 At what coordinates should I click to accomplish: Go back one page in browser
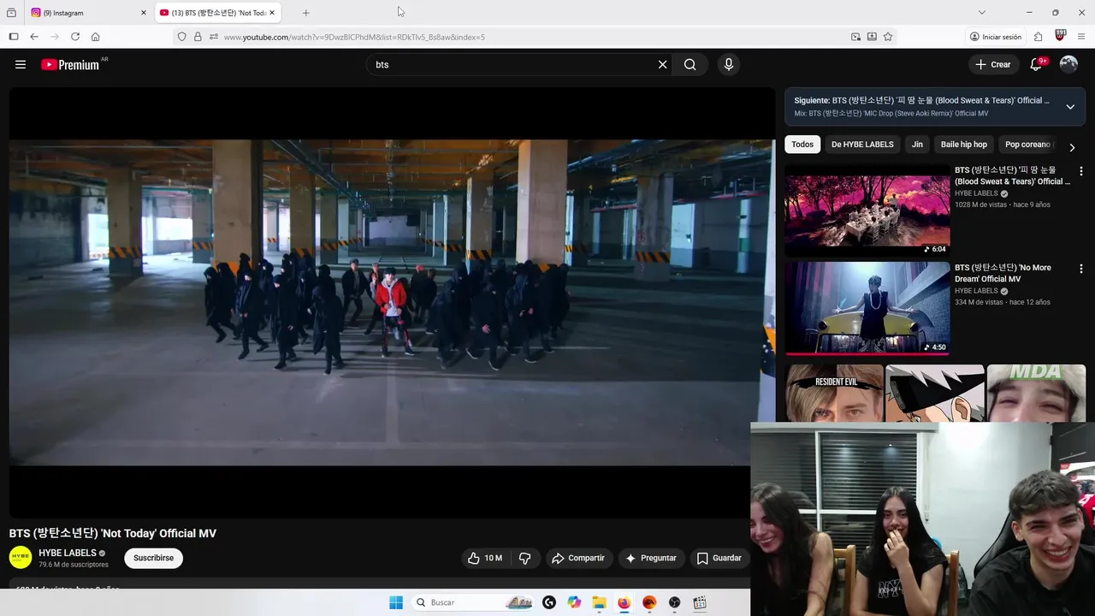click(x=34, y=37)
